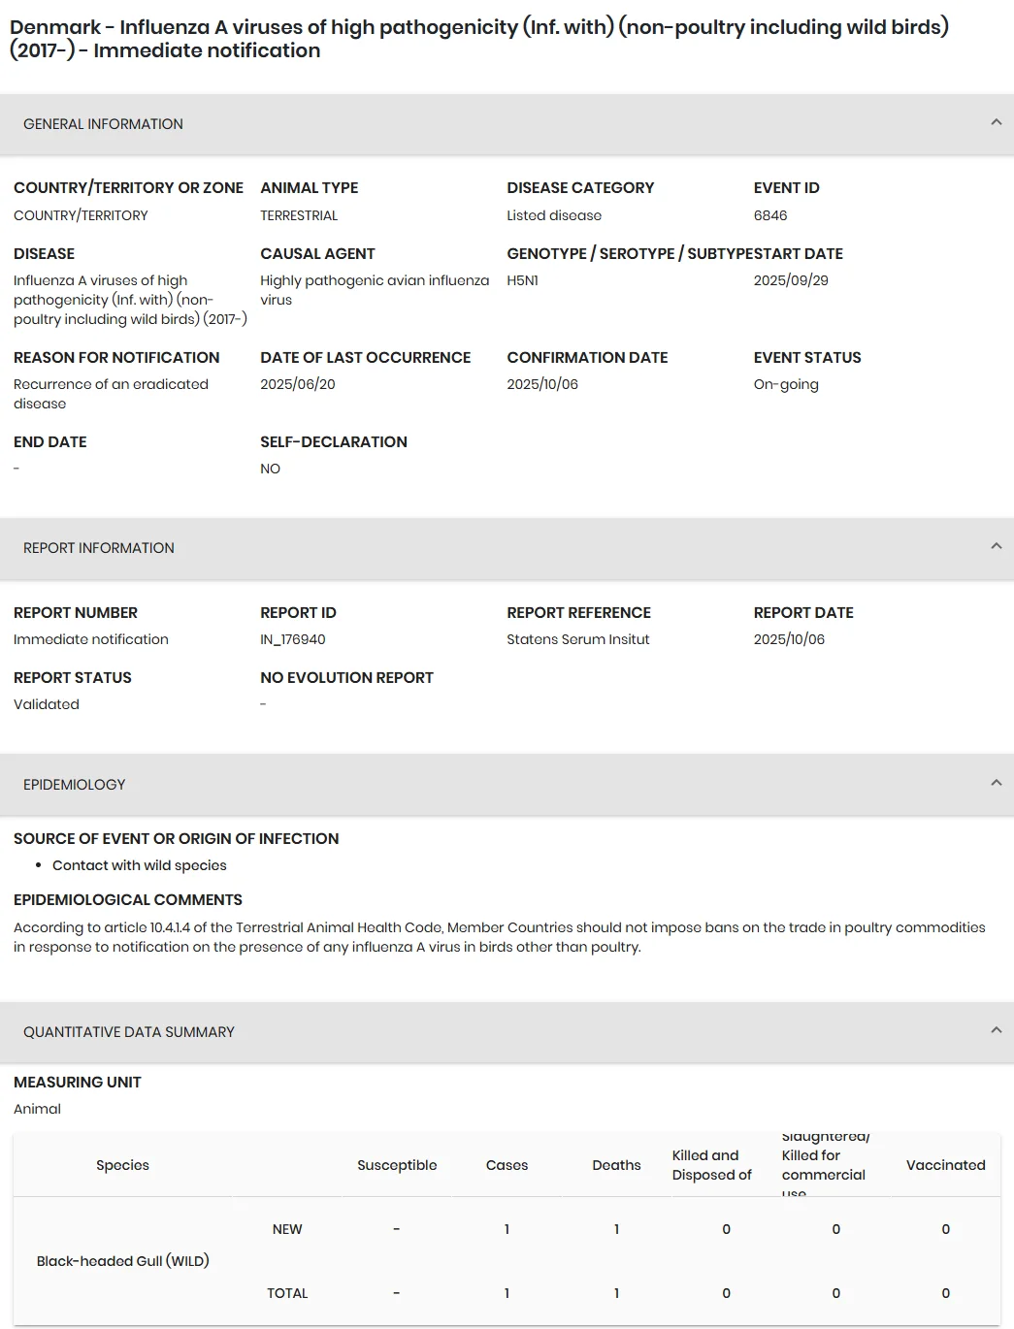Click Contact with wild species bullet
This screenshot has width=1014, height=1329.
point(140,865)
